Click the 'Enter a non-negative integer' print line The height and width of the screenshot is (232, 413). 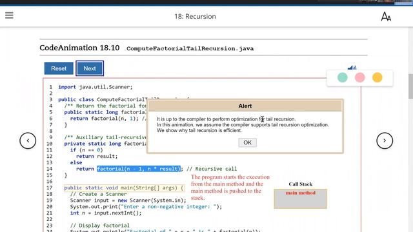point(146,207)
